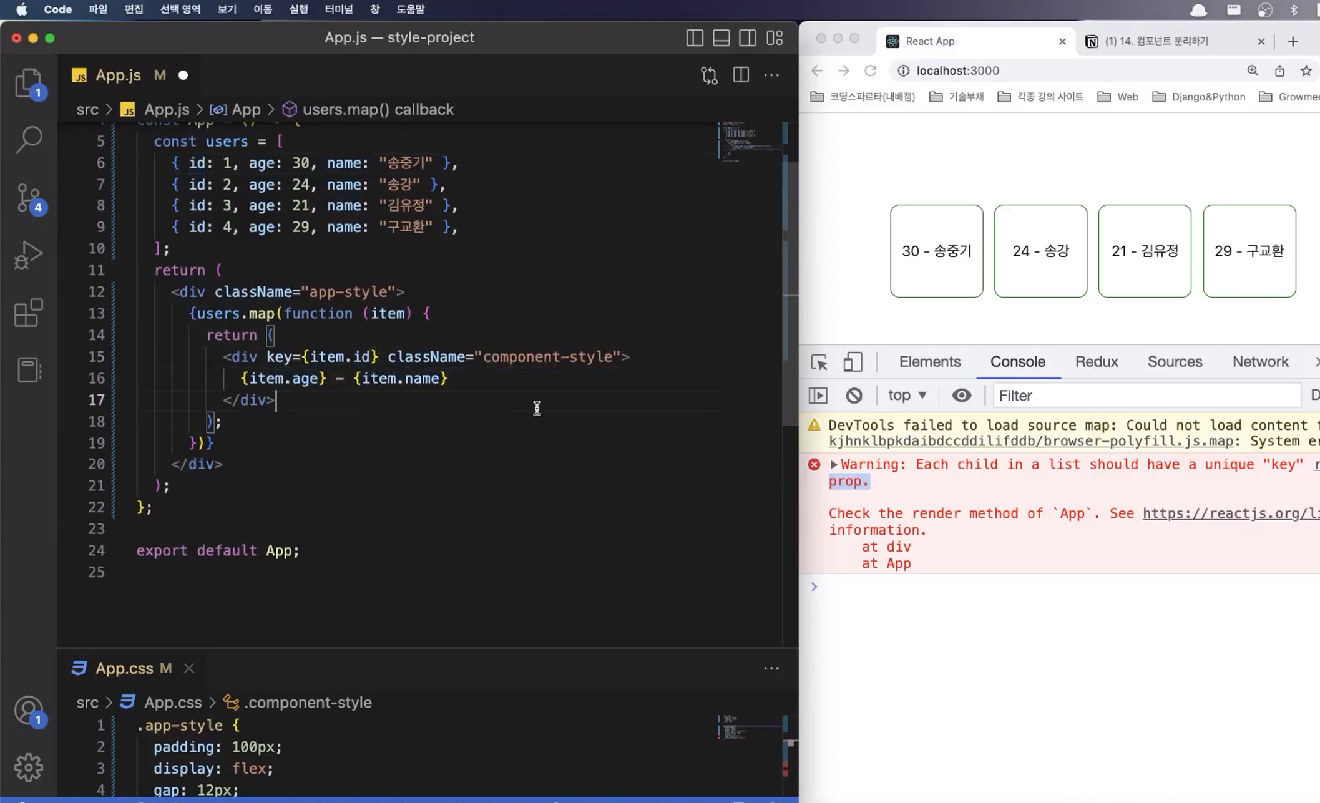This screenshot has height=803, width=1320.
Task: Open the 파일 menu
Action: tap(98, 9)
